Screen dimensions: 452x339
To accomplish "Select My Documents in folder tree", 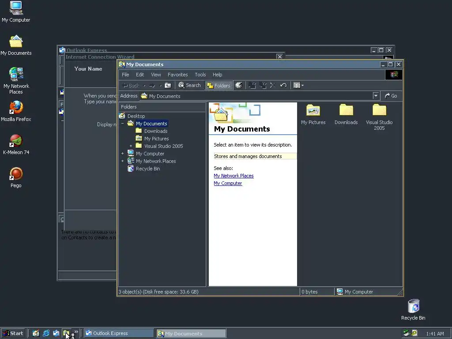I will pos(151,124).
